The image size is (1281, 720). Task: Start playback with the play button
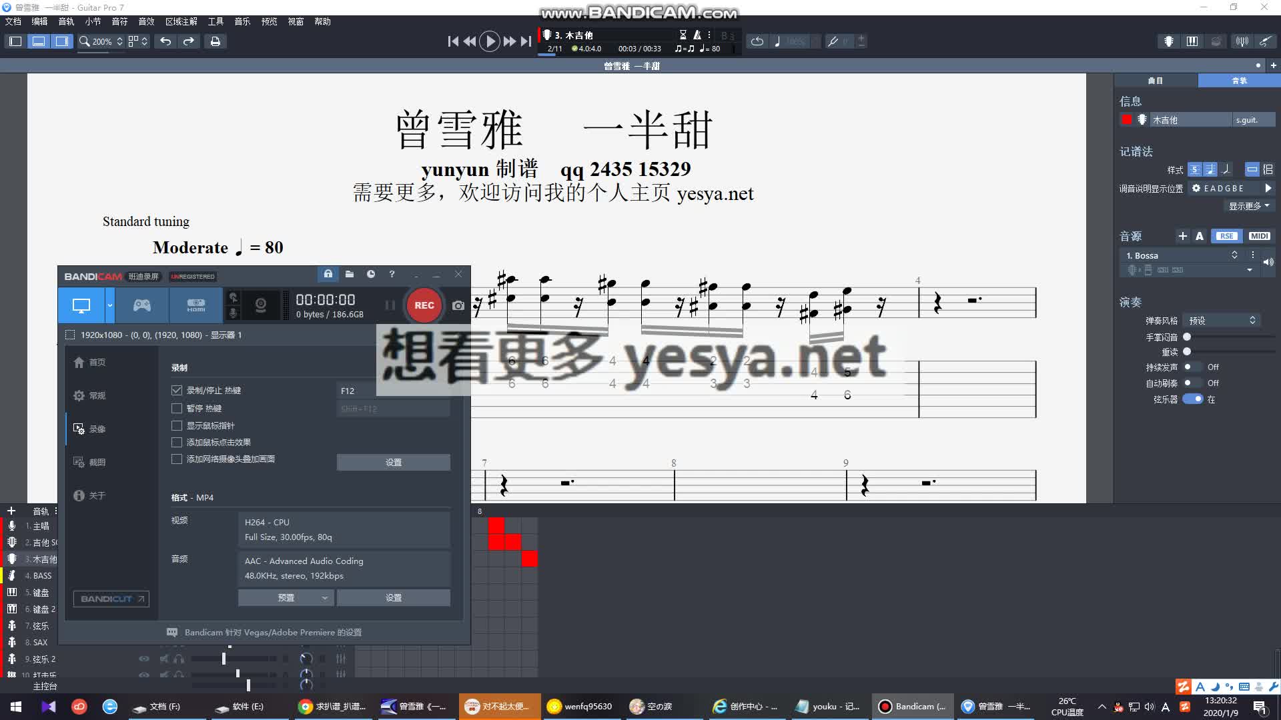click(490, 41)
